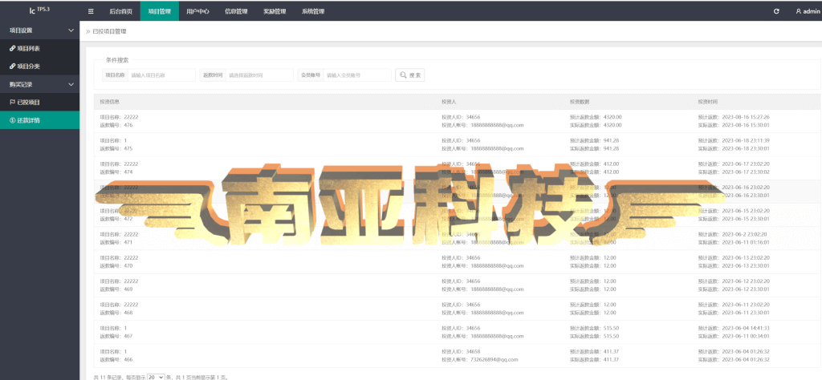The width and height of the screenshot is (822, 380).
Task: Select row with 返款编号 475
Action: pos(457,144)
